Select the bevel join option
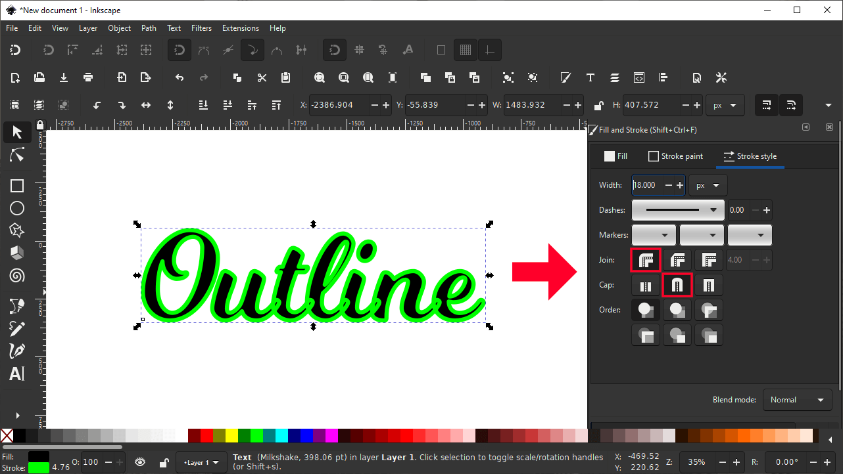843x474 pixels. tap(677, 260)
